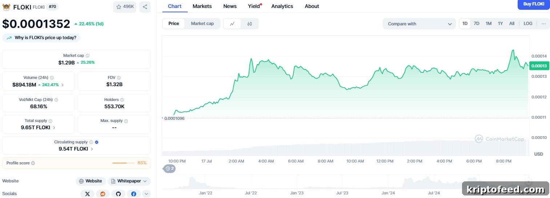Image resolution: width=550 pixels, height=198 pixels.
Task: Switch to line chart view
Action: click(x=232, y=24)
